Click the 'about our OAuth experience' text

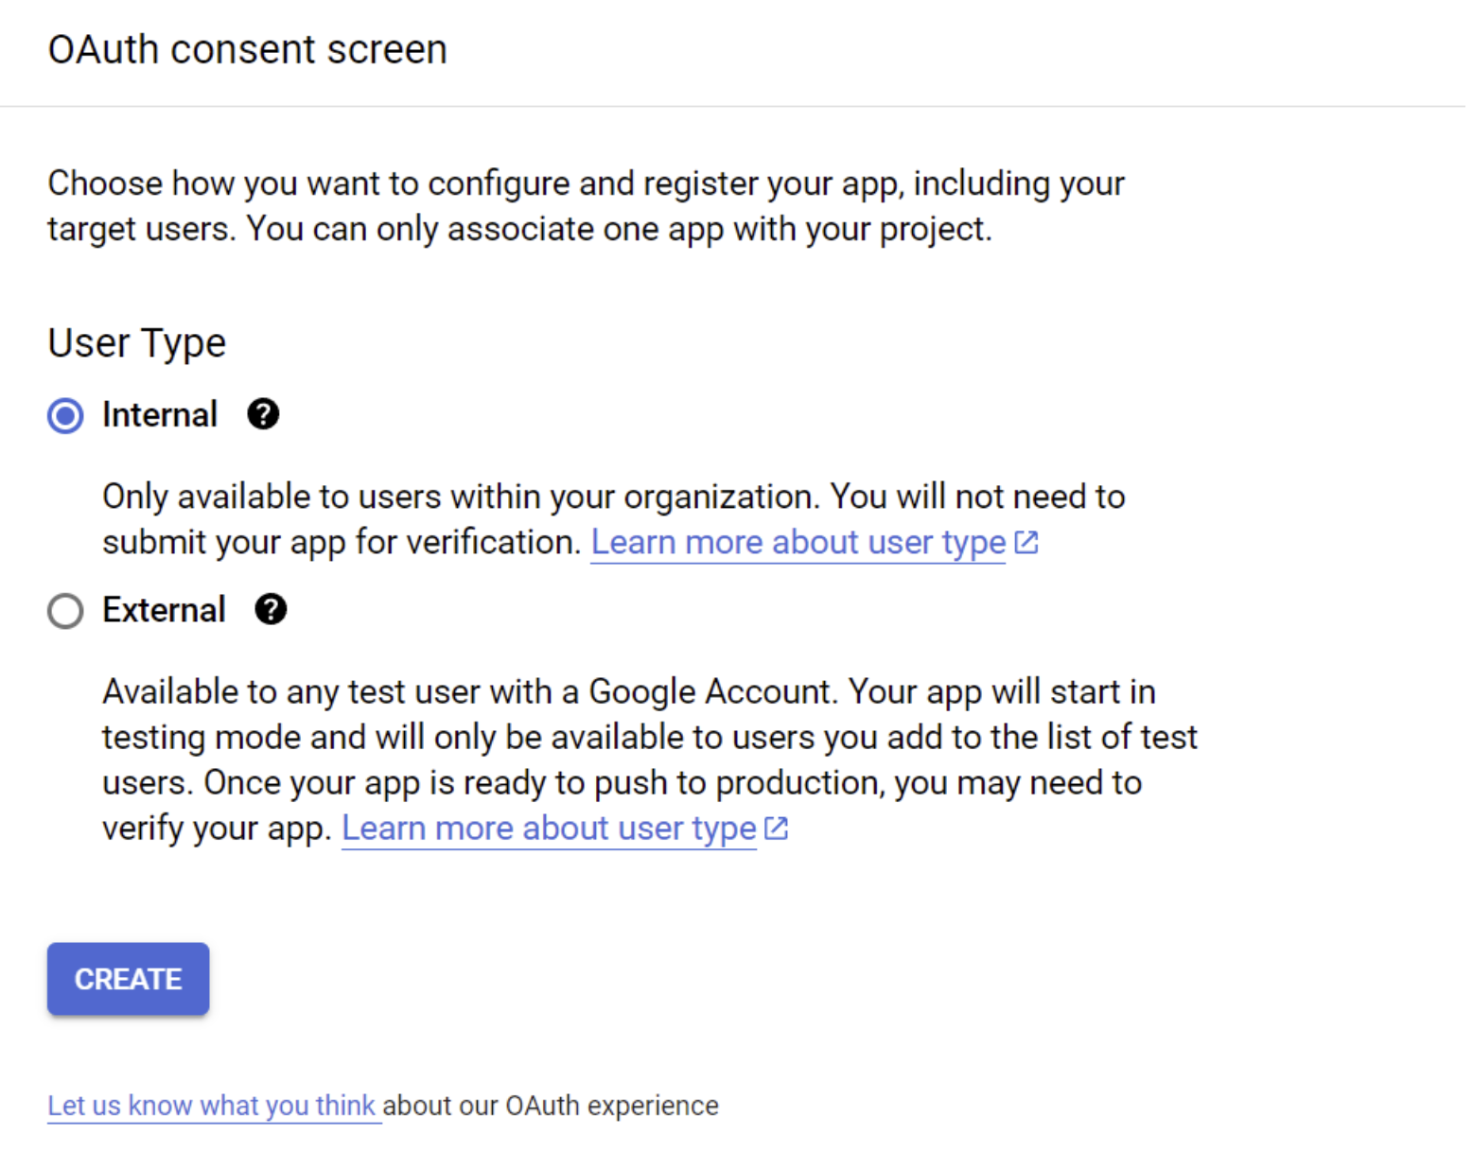coord(551,1106)
